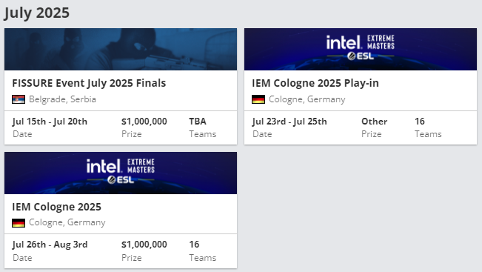Click Intel Extreme Masters logo on Play-in banner
Screen dimensions: 482x272
pyautogui.click(x=361, y=42)
